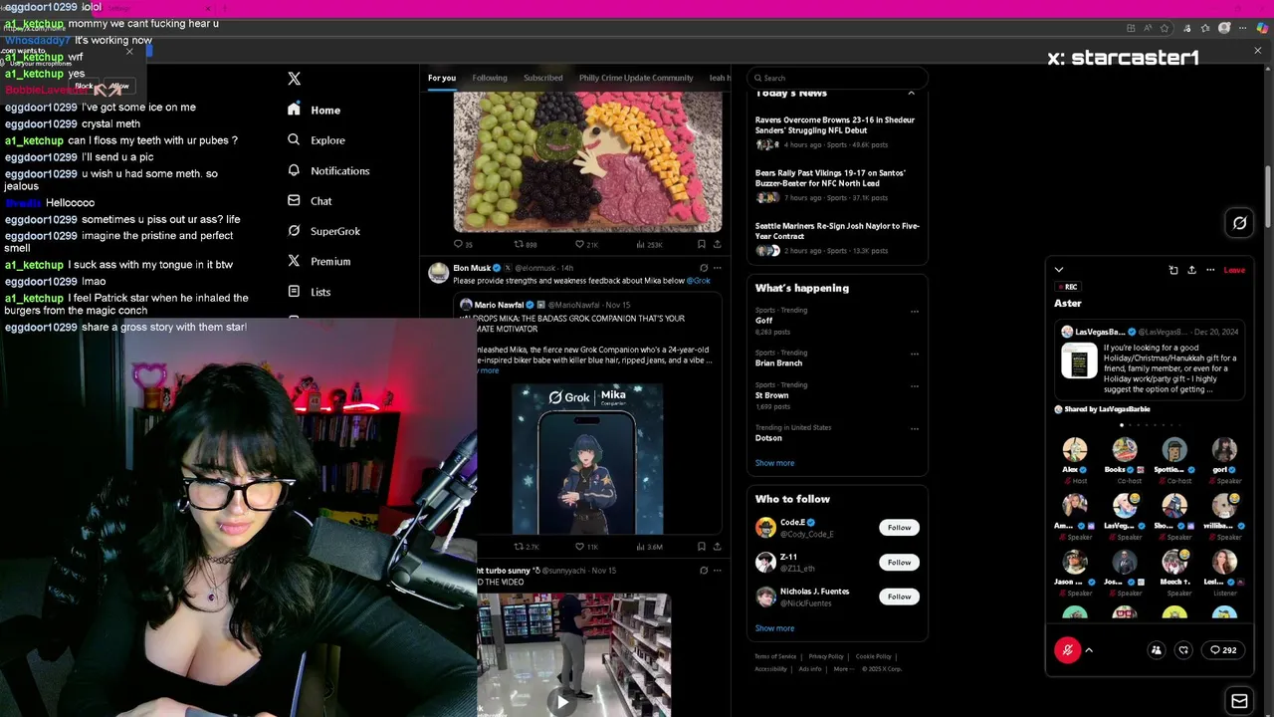Bookmark the Grok Mika post
This screenshot has width=1274, height=717.
click(x=702, y=547)
